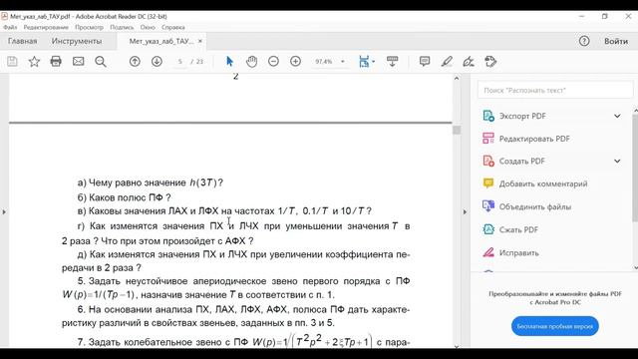The height and width of the screenshot is (359, 638).
Task: Click Сжать PDF label in tools pane
Action: (x=518, y=229)
